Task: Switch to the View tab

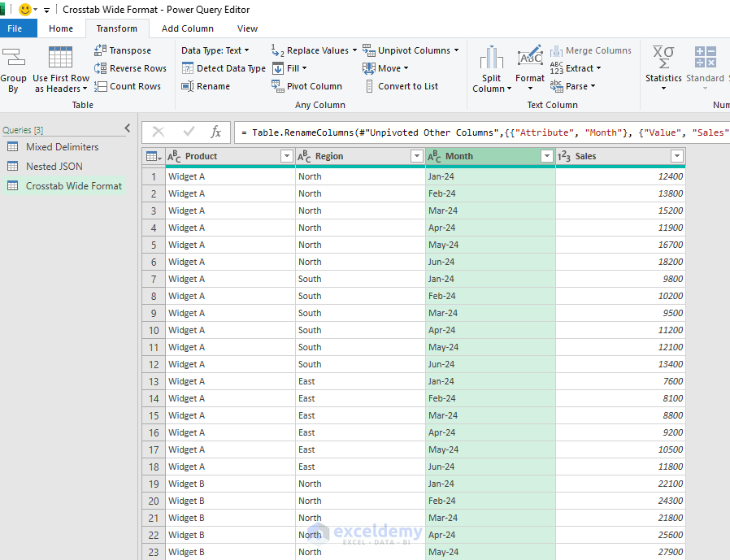Action: [247, 28]
